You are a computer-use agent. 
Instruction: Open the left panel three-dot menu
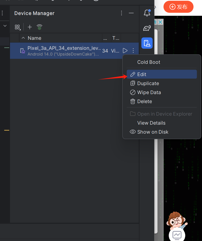(x=2, y=13)
